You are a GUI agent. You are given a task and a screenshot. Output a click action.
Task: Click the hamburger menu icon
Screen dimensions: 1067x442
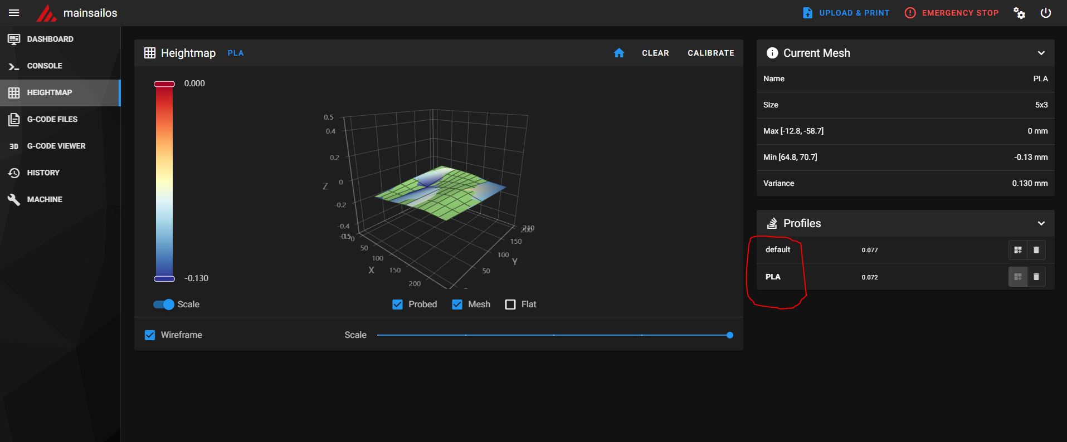click(x=14, y=13)
